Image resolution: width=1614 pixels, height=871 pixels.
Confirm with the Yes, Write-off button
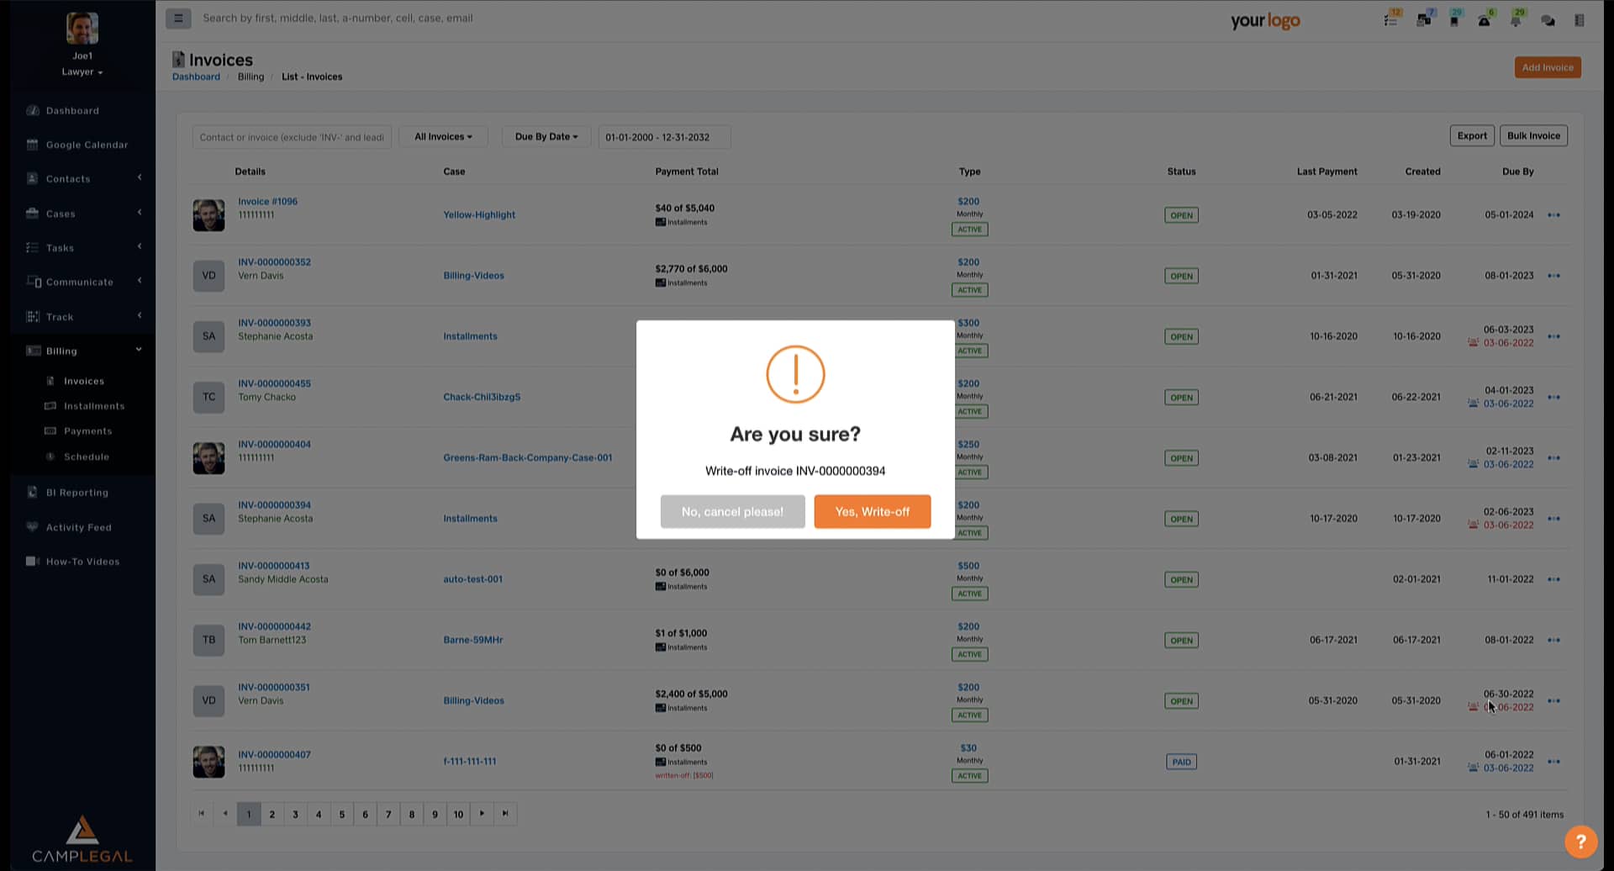click(872, 511)
